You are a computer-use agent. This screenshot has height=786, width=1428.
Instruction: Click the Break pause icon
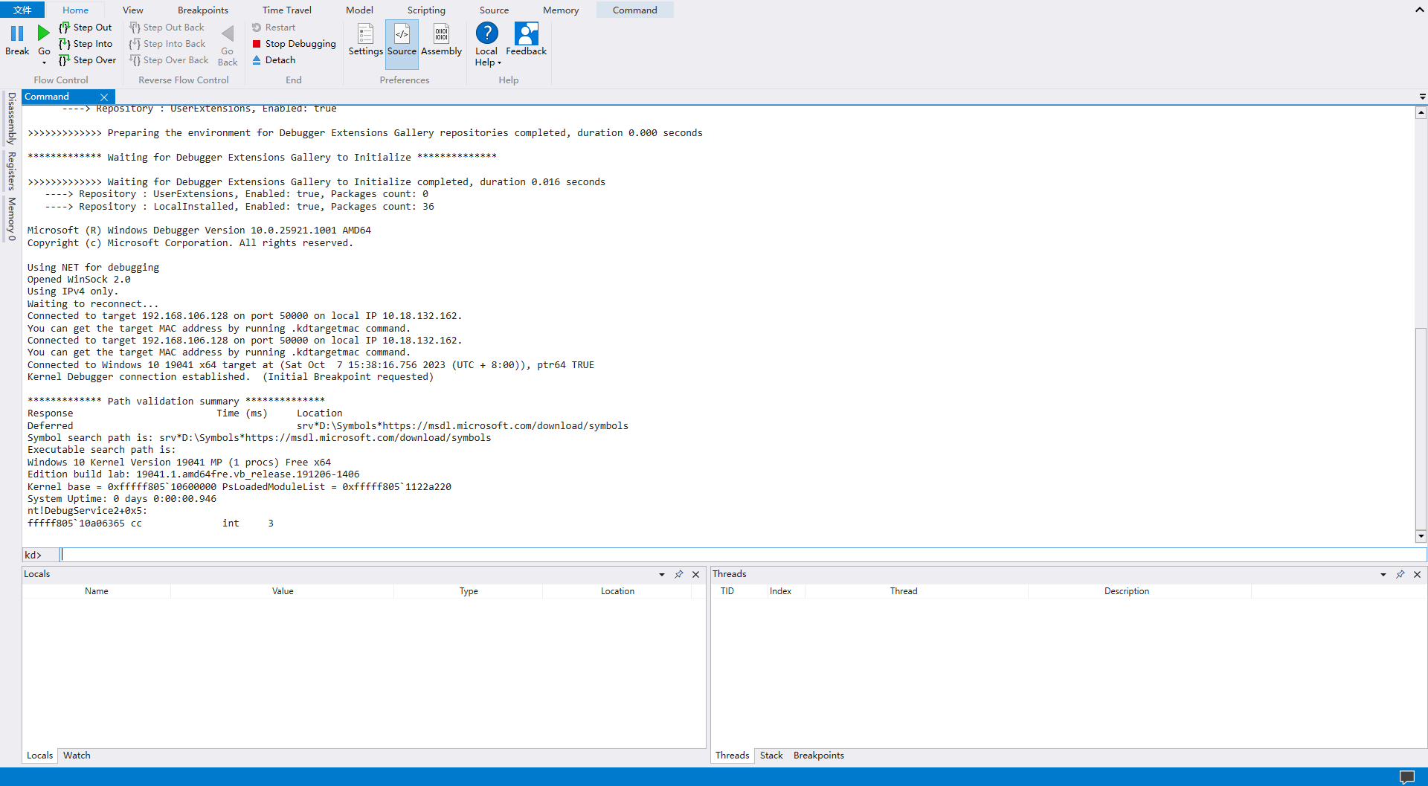coord(17,33)
